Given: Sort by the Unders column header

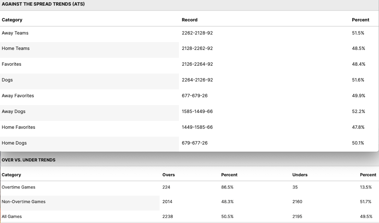Looking at the screenshot, I should click(300, 175).
